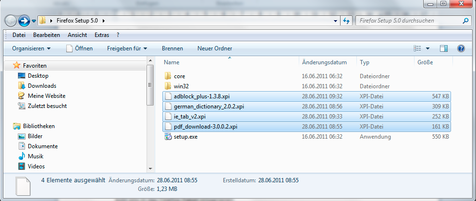This screenshot has width=476, height=201.
Task: Open Zuletzt besucht favorite
Action: [47, 106]
